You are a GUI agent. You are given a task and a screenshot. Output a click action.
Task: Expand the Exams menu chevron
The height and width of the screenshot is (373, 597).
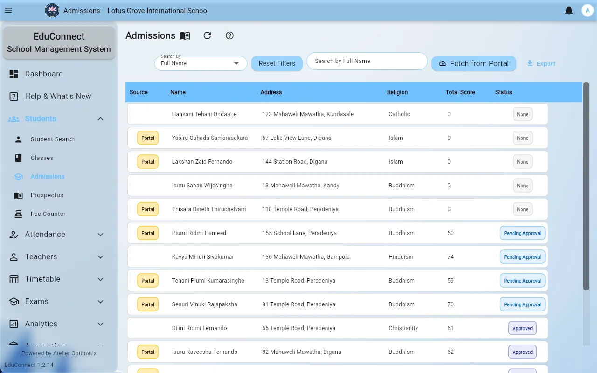[x=100, y=302]
